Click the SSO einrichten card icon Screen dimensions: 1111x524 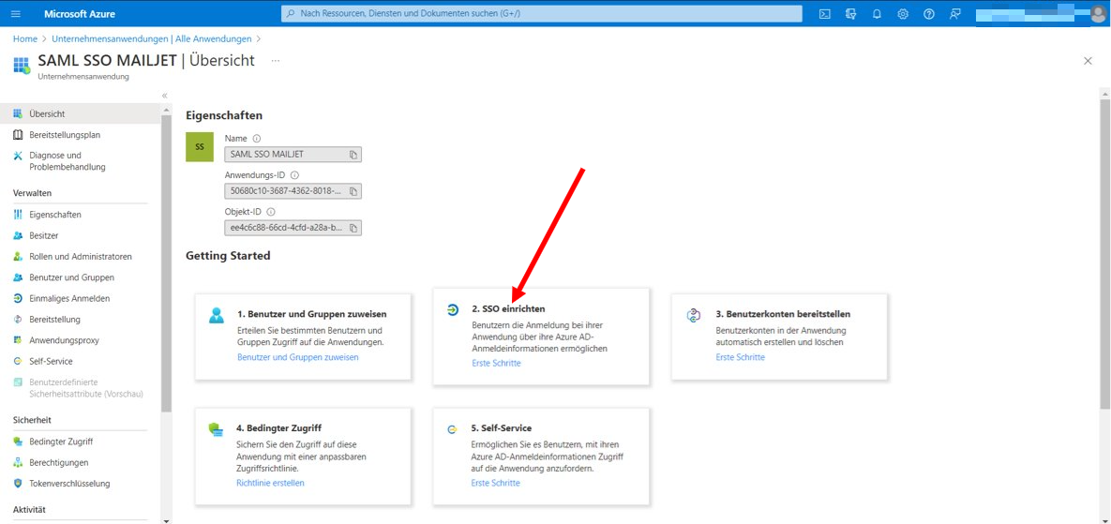454,309
